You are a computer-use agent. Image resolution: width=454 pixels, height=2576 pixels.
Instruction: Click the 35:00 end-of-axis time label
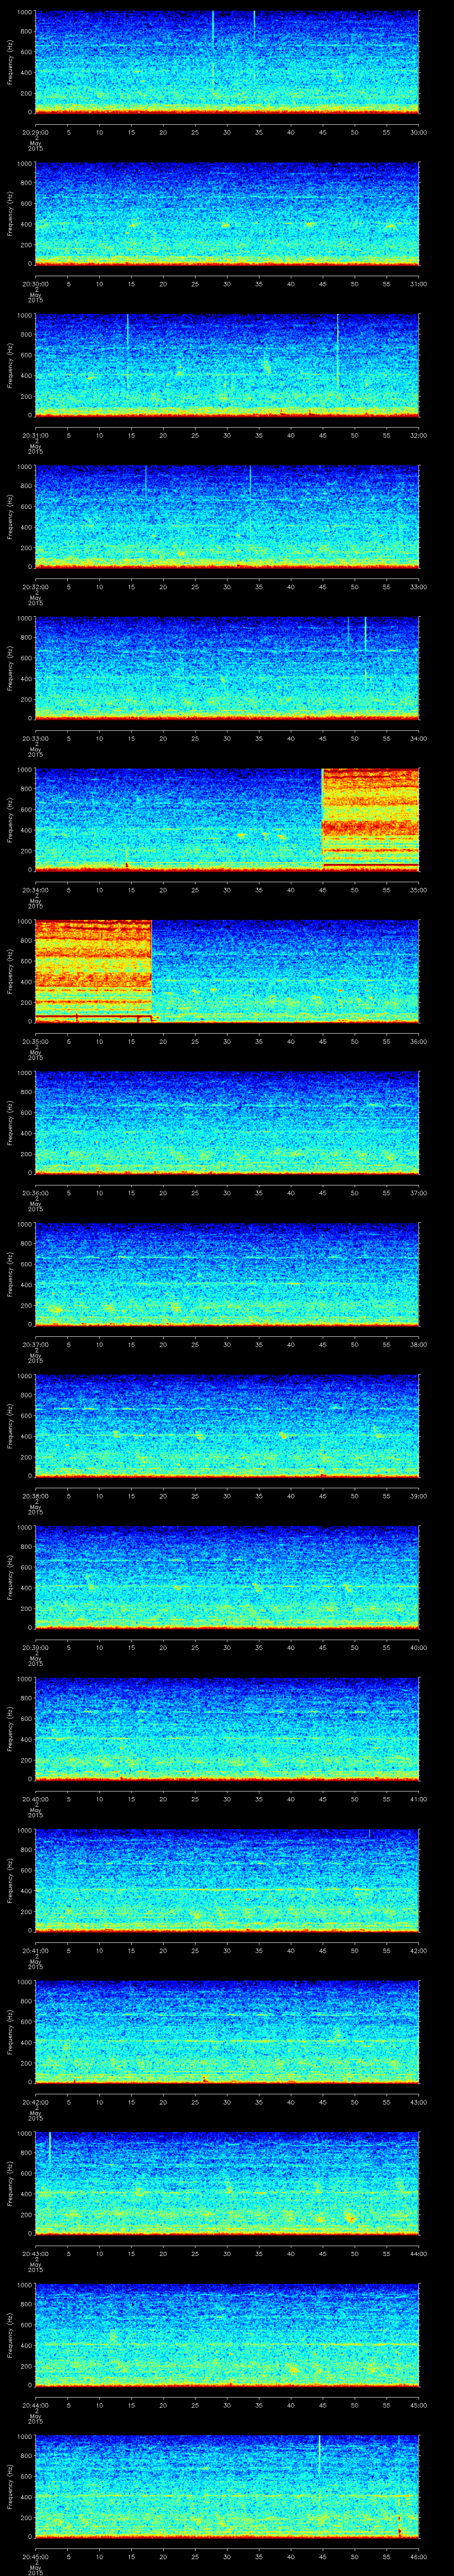(419, 890)
